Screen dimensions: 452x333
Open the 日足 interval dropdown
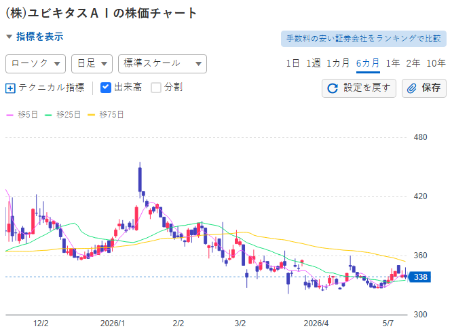pos(92,64)
